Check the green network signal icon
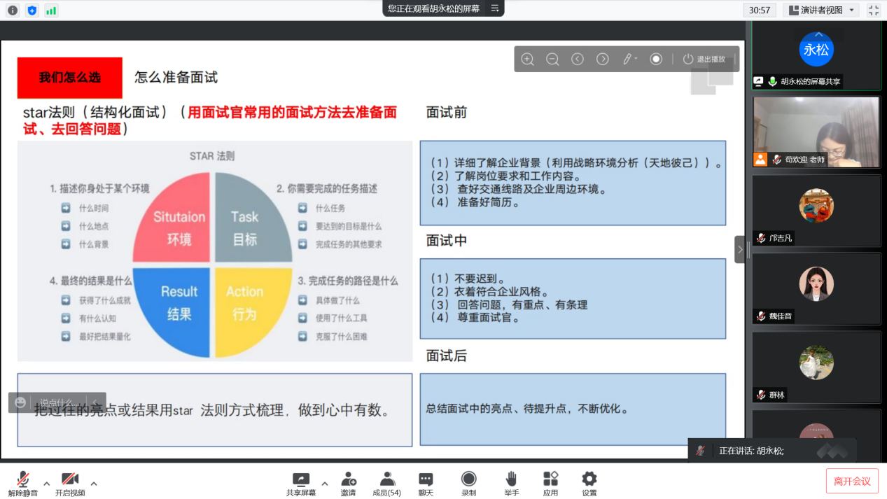887x499 pixels. click(x=51, y=10)
